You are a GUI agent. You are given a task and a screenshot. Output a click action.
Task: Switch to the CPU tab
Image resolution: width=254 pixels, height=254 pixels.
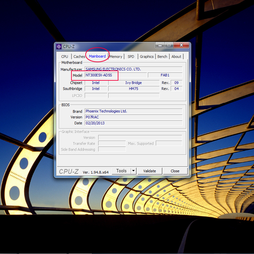pyautogui.click(x=64, y=57)
